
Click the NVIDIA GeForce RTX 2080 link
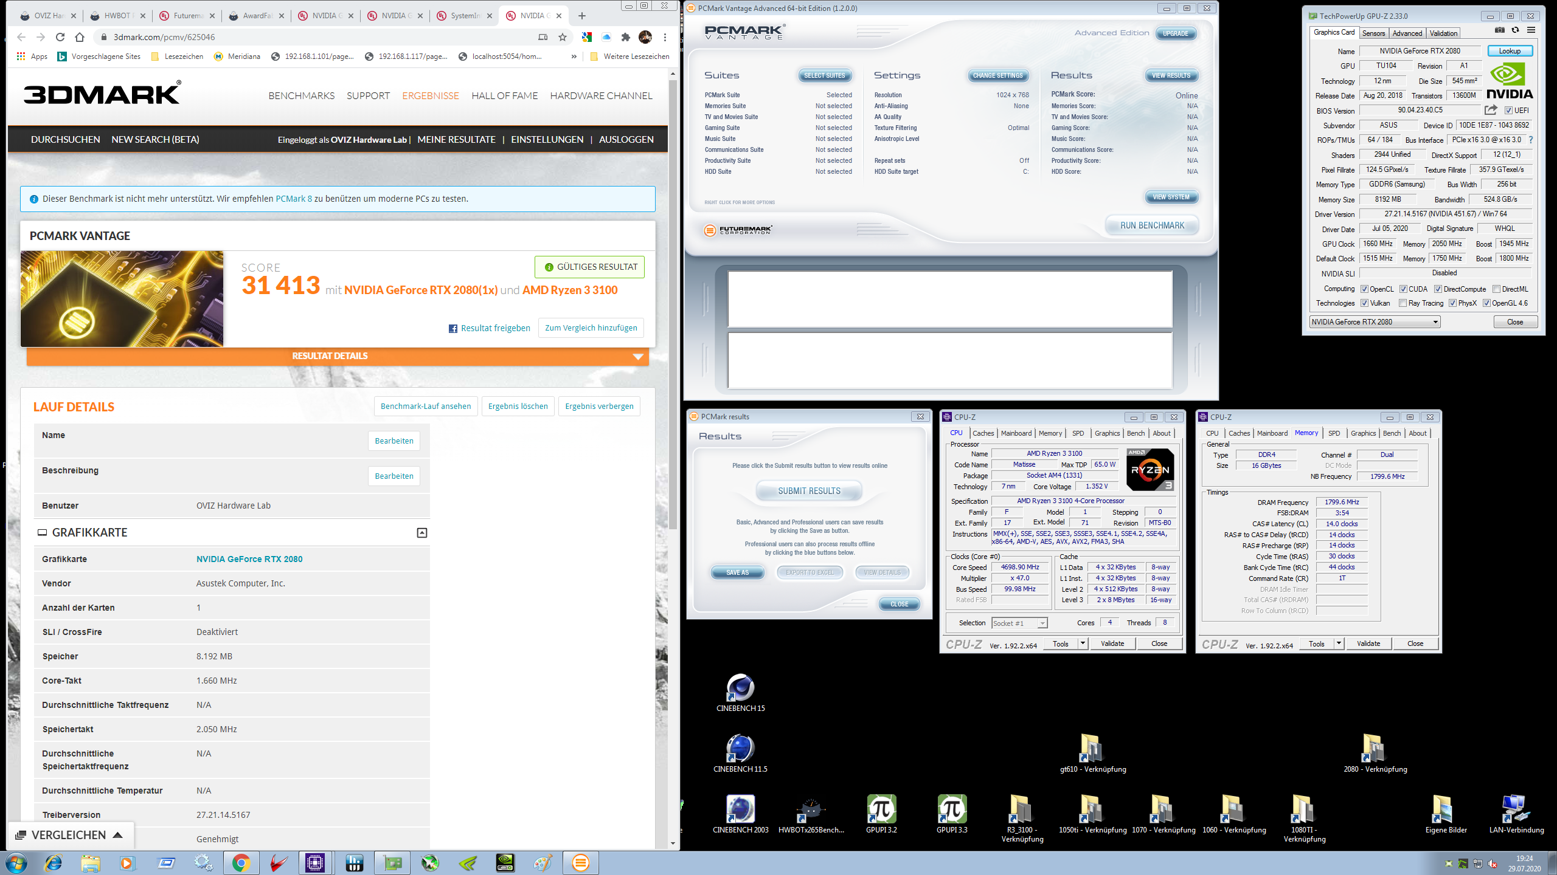point(249,559)
